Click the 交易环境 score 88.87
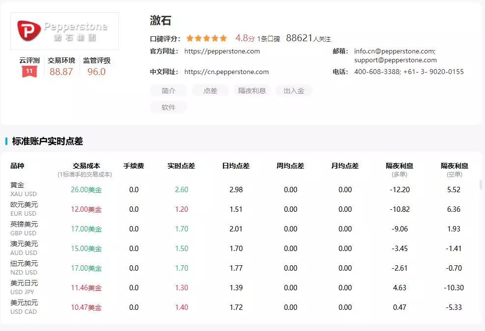Screen dimensions: 485x331 (x=61, y=72)
